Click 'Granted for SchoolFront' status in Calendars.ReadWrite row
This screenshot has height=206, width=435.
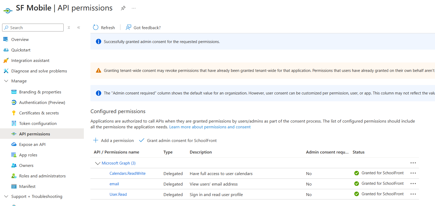pyautogui.click(x=382, y=173)
